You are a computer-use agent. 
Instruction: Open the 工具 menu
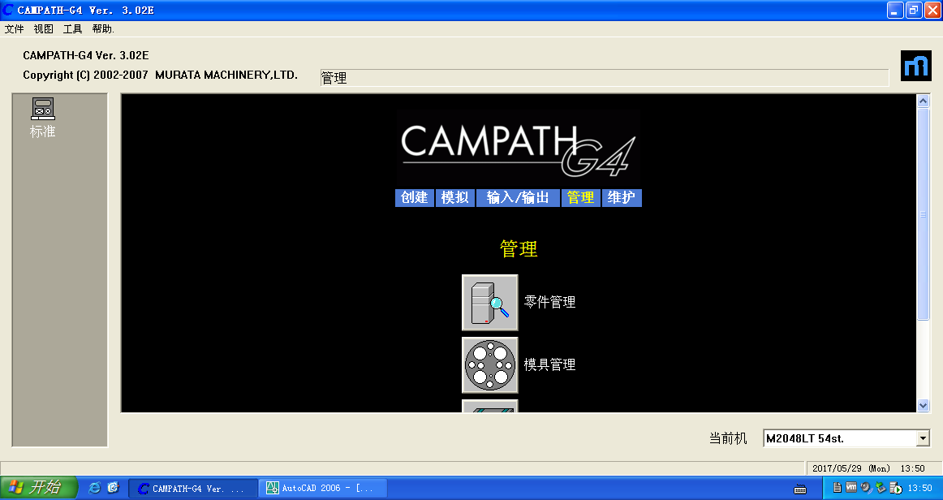73,29
